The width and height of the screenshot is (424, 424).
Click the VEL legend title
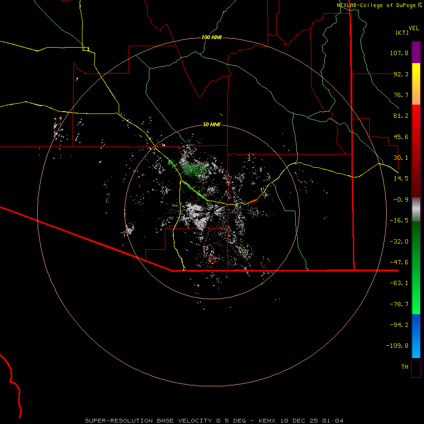pos(414,28)
